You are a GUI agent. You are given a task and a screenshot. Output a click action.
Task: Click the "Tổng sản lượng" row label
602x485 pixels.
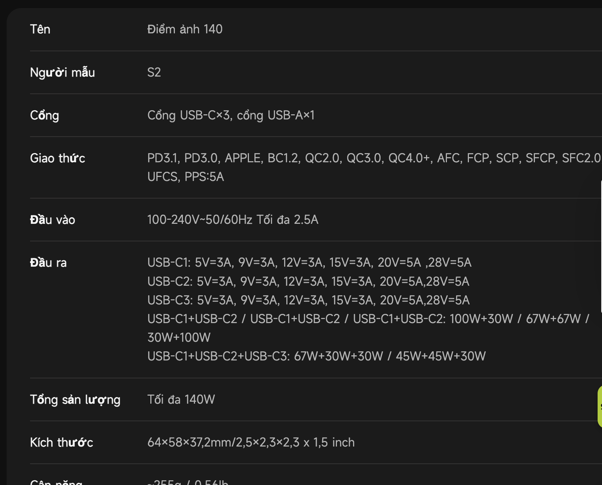tap(75, 400)
